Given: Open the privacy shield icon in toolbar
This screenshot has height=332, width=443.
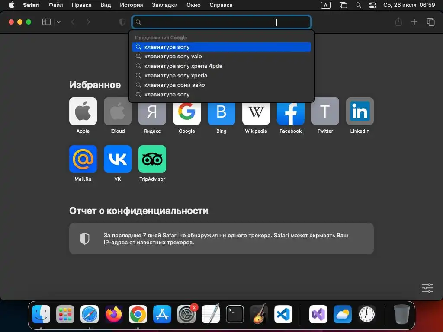Looking at the screenshot, I should pos(122,22).
